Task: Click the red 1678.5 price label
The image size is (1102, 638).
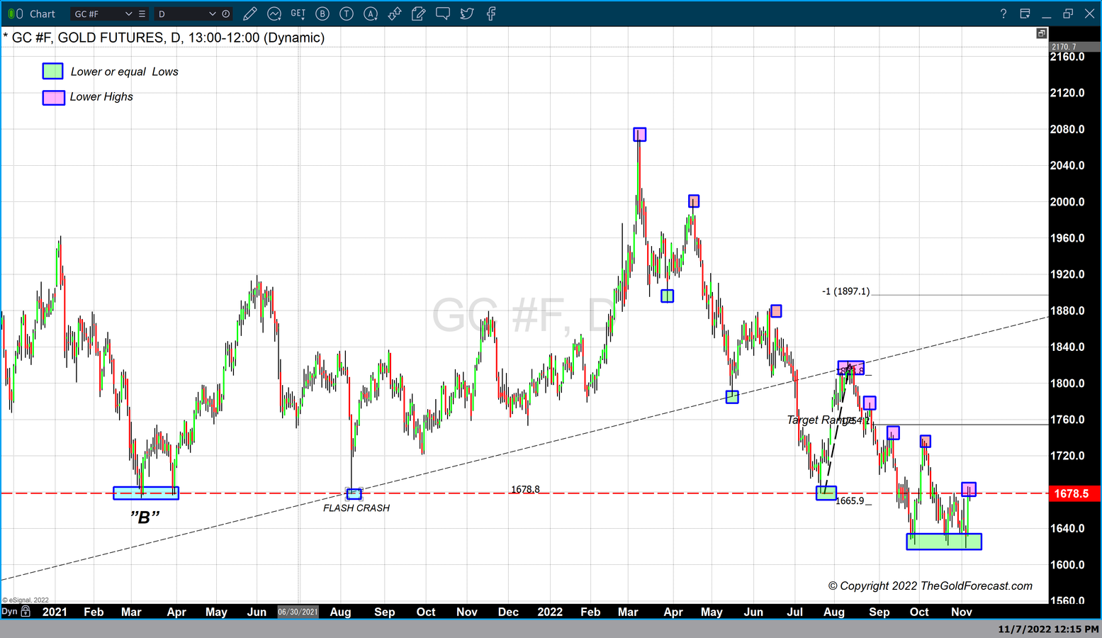Action: [x=1072, y=493]
